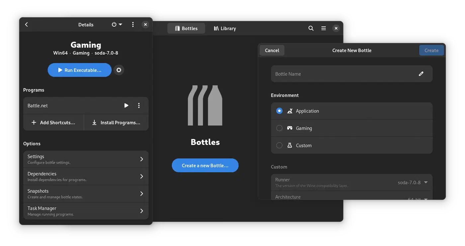Cancel the Create New Bottle dialog
The image size is (465, 246).
[272, 51]
